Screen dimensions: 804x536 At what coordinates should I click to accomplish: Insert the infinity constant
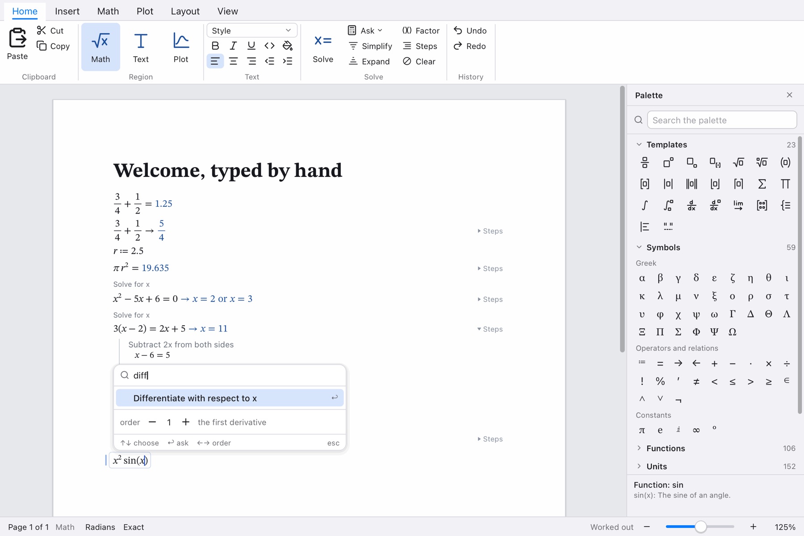coord(696,430)
